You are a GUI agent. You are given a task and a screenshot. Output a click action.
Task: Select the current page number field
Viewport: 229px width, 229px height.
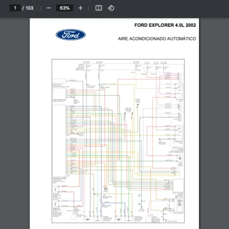coord(15,8)
